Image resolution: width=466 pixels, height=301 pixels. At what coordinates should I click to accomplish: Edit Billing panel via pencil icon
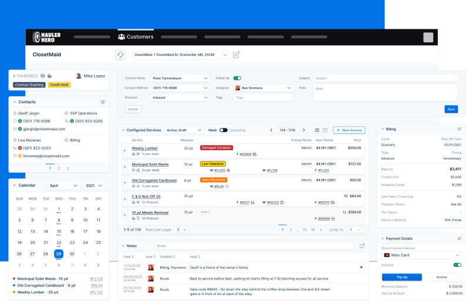[459, 129]
